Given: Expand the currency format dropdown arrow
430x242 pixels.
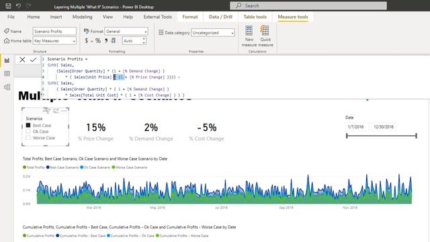Looking at the screenshot, I should pyautogui.click(x=91, y=41).
